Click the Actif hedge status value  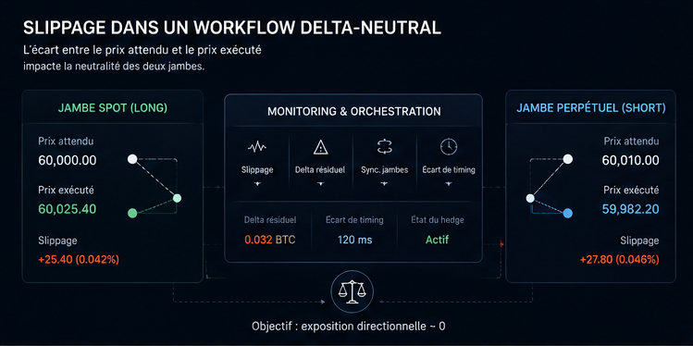pyautogui.click(x=437, y=240)
